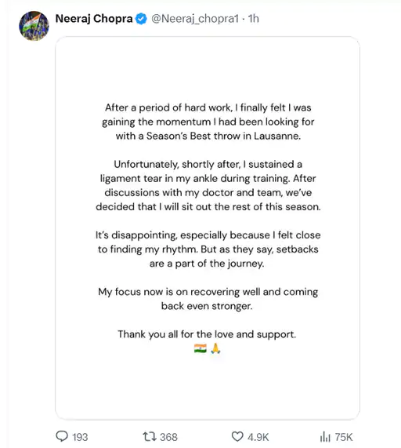Click the blue verified badge
Screen dimensions: 401x448
(141, 19)
